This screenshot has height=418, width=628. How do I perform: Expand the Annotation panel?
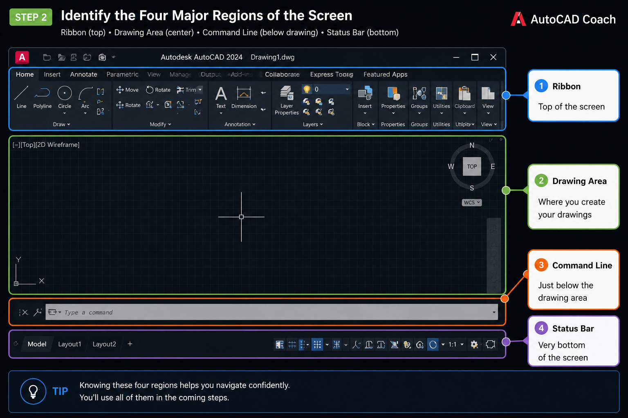tap(240, 124)
